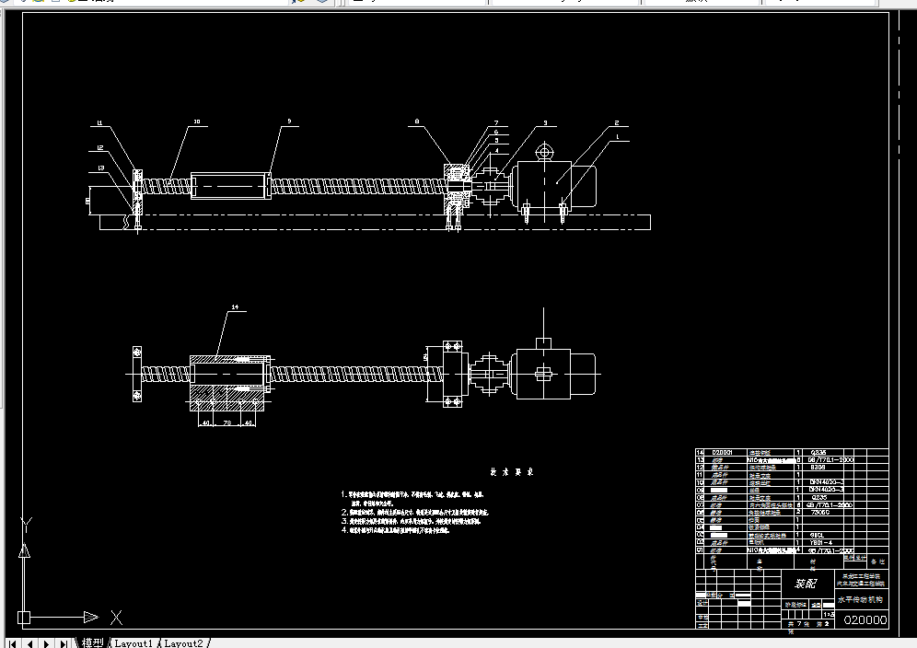Select balloon number 3 leader label

[x=545, y=122]
